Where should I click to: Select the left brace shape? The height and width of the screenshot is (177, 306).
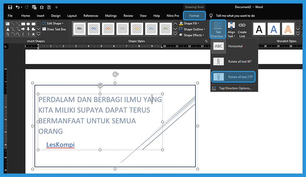pyautogui.click(x=23, y=34)
